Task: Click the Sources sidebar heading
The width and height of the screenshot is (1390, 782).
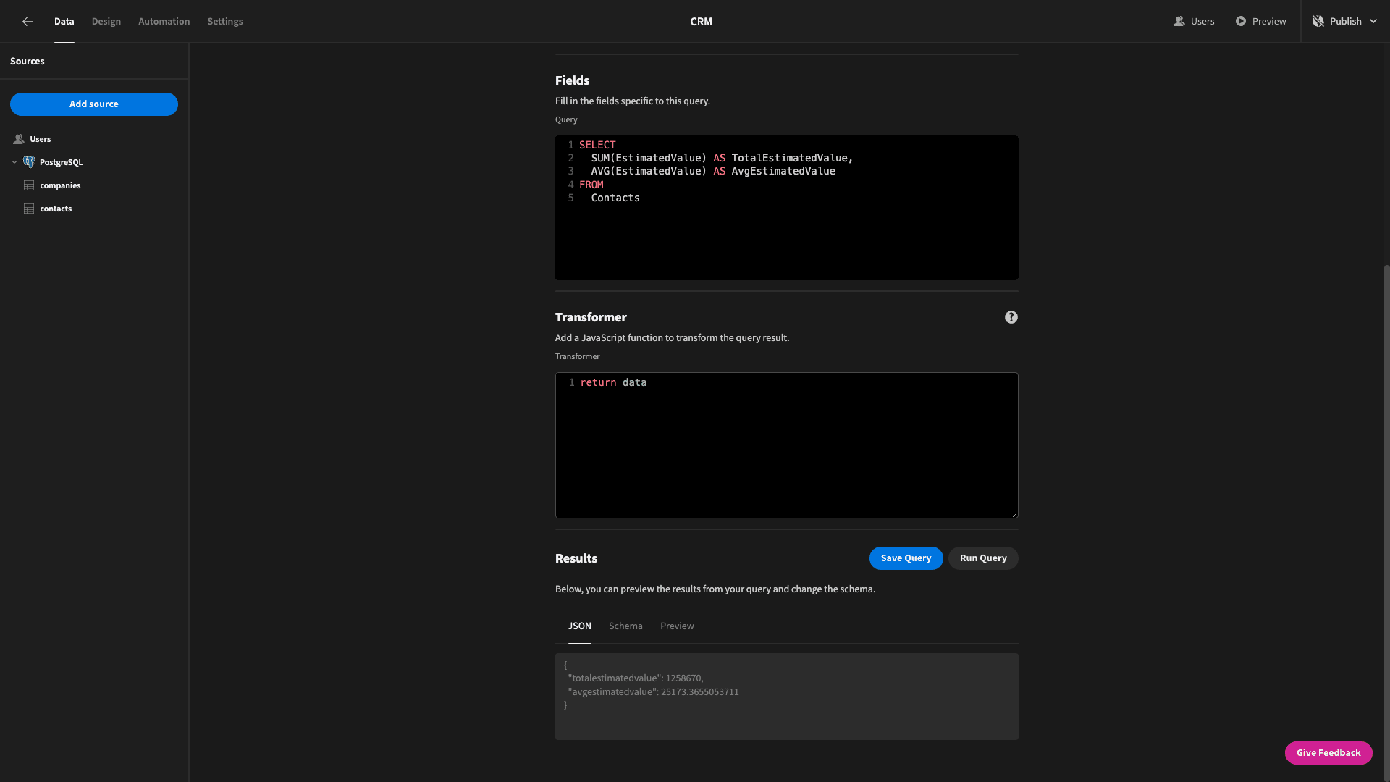Action: [28, 62]
